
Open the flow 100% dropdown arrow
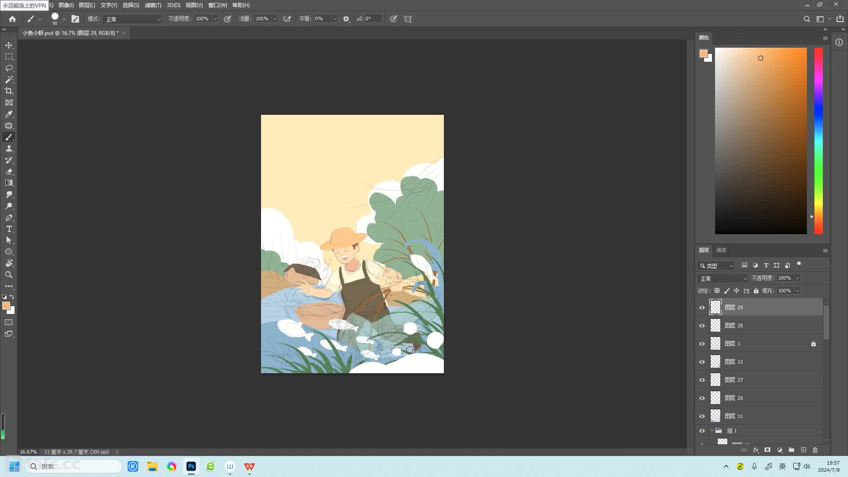pyautogui.click(x=275, y=19)
